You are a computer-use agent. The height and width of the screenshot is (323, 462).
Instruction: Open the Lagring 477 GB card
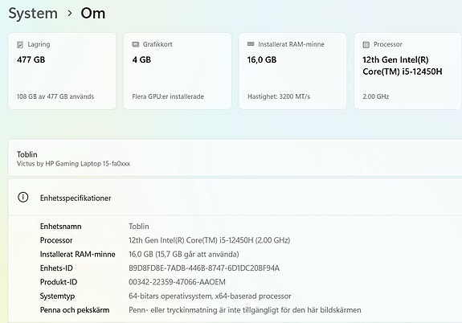[x=62, y=71]
